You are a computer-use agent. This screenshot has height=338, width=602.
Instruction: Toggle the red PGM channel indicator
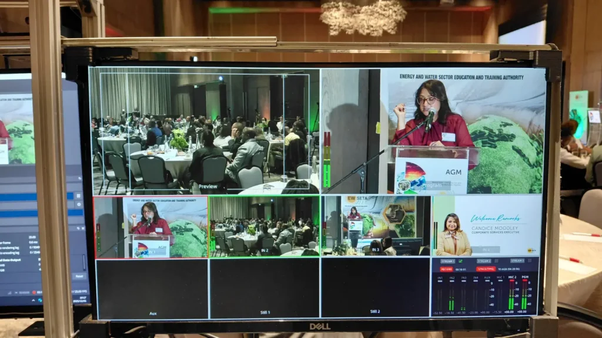tap(525, 280)
